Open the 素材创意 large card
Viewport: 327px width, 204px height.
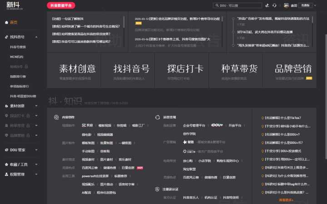(x=74, y=71)
